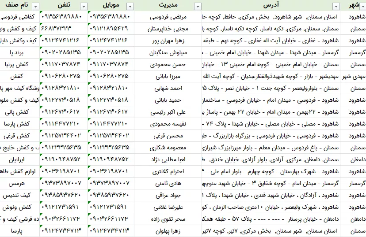This screenshot has width=366, height=237.
Task: Select the city cell in لعیا مطلبی نژاد's row
Action: (353, 159)
